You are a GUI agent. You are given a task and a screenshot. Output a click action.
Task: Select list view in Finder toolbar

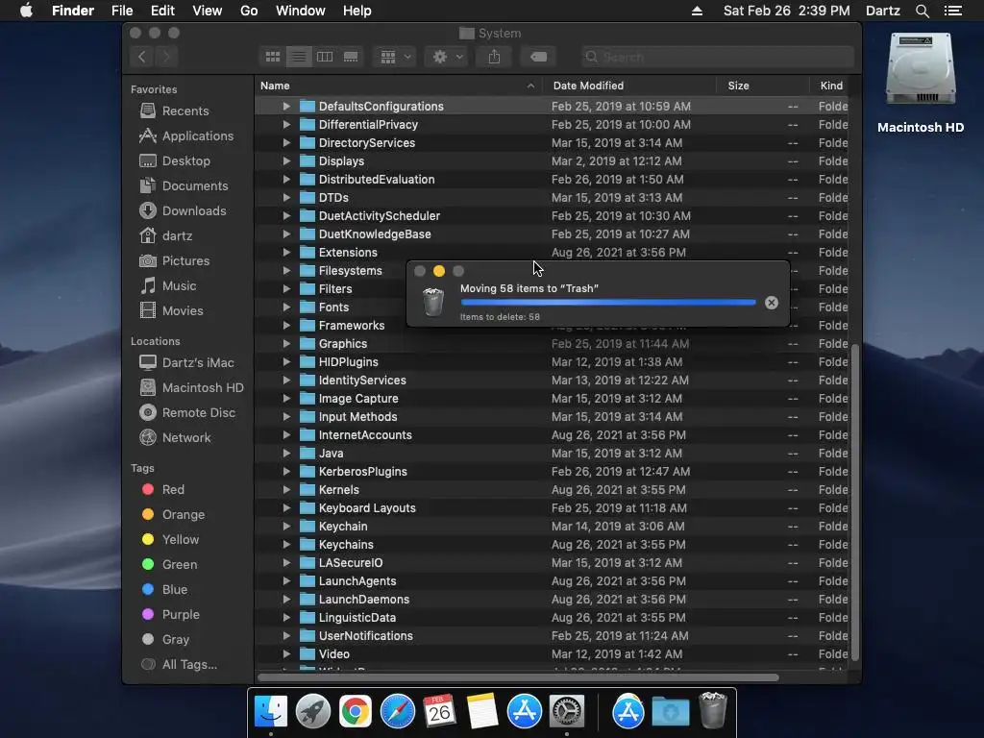(x=299, y=57)
